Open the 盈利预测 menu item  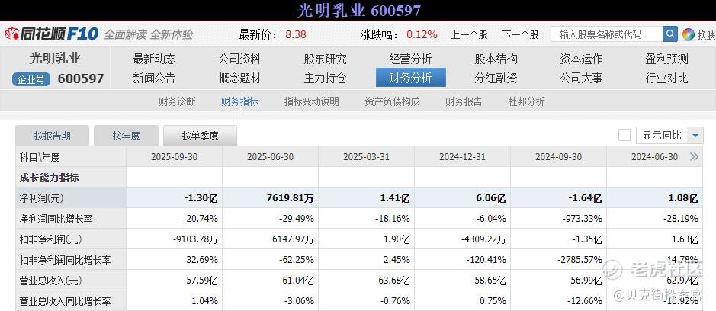[666, 59]
